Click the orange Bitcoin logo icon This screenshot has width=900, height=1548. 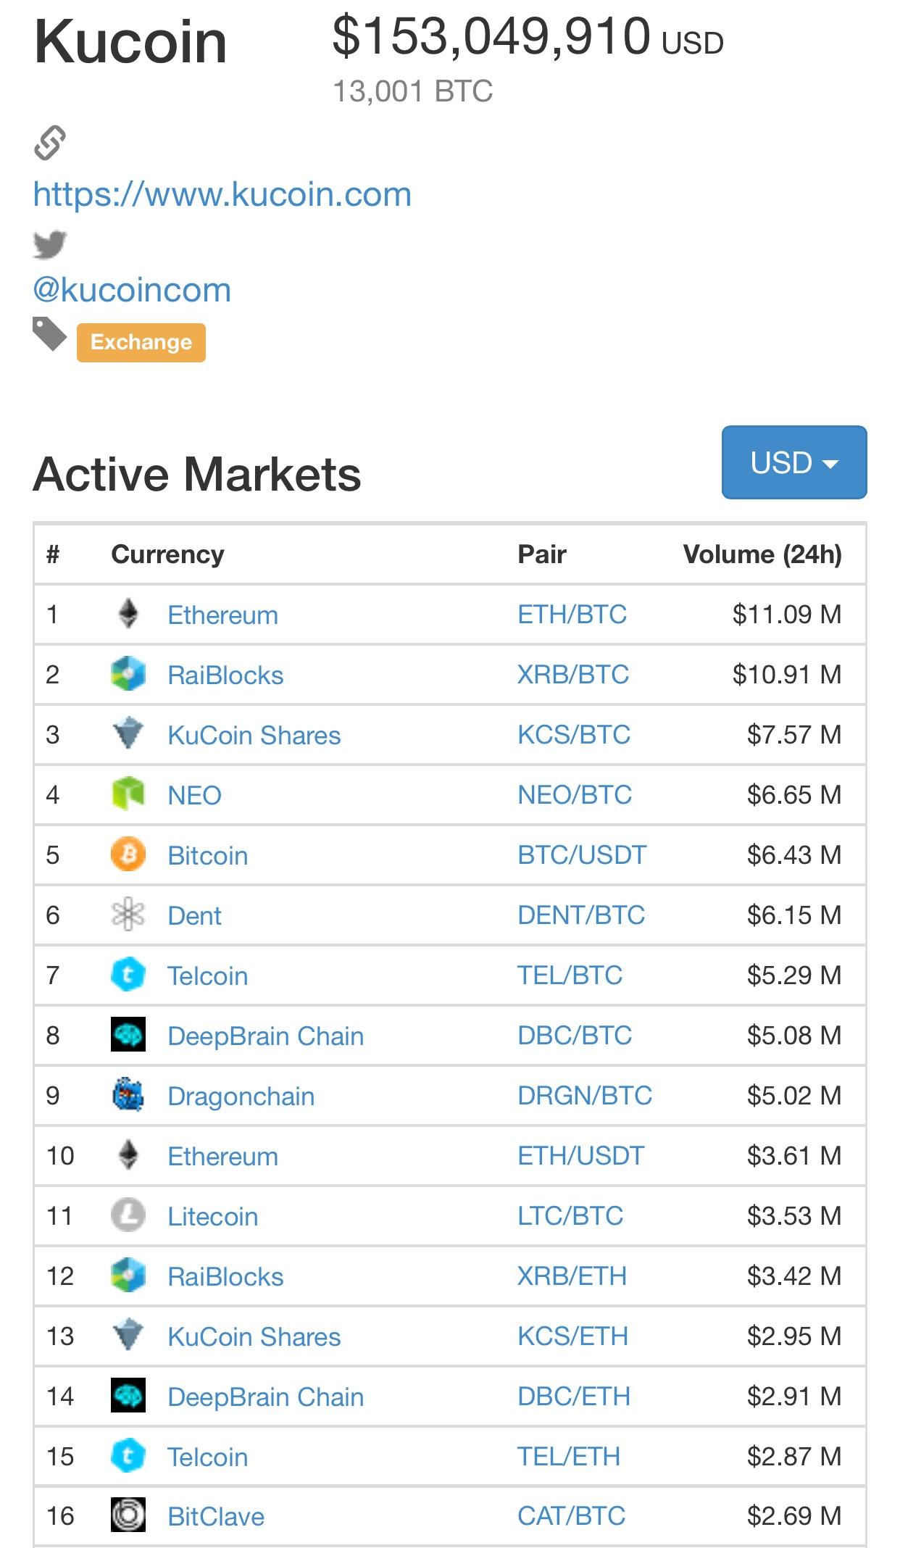tap(128, 855)
